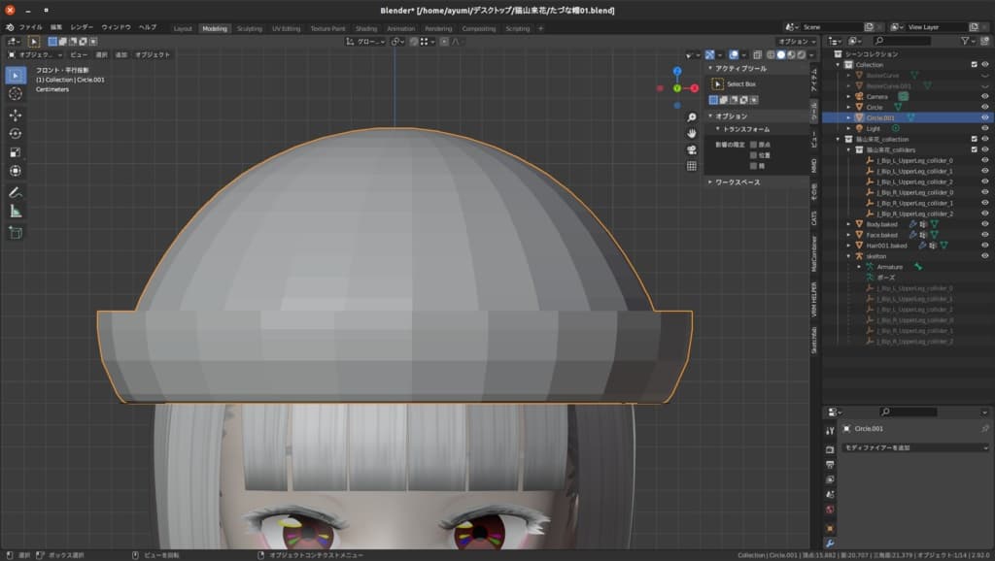Screen dimensions: 995x561
Task: Select the Move tool in left toolbar
Action: point(16,115)
